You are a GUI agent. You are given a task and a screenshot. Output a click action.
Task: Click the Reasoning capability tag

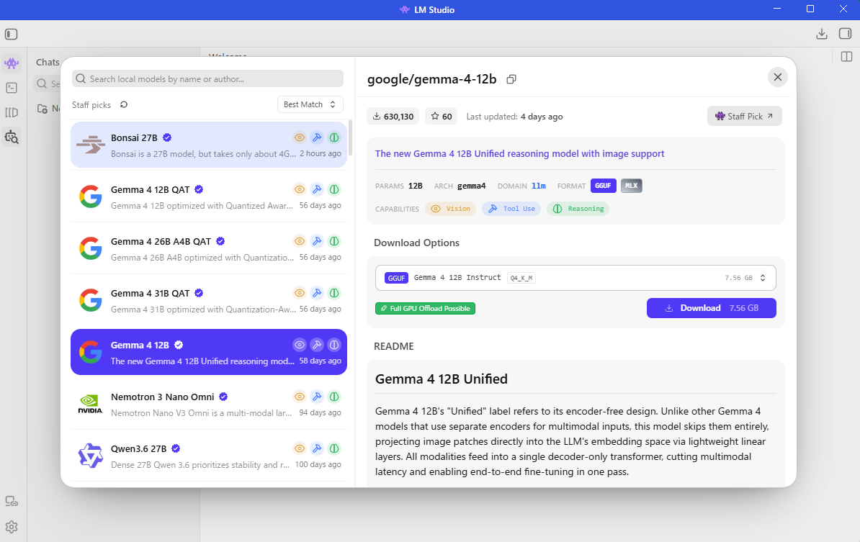click(578, 209)
